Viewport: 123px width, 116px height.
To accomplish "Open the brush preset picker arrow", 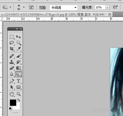I will tap(24, 7).
